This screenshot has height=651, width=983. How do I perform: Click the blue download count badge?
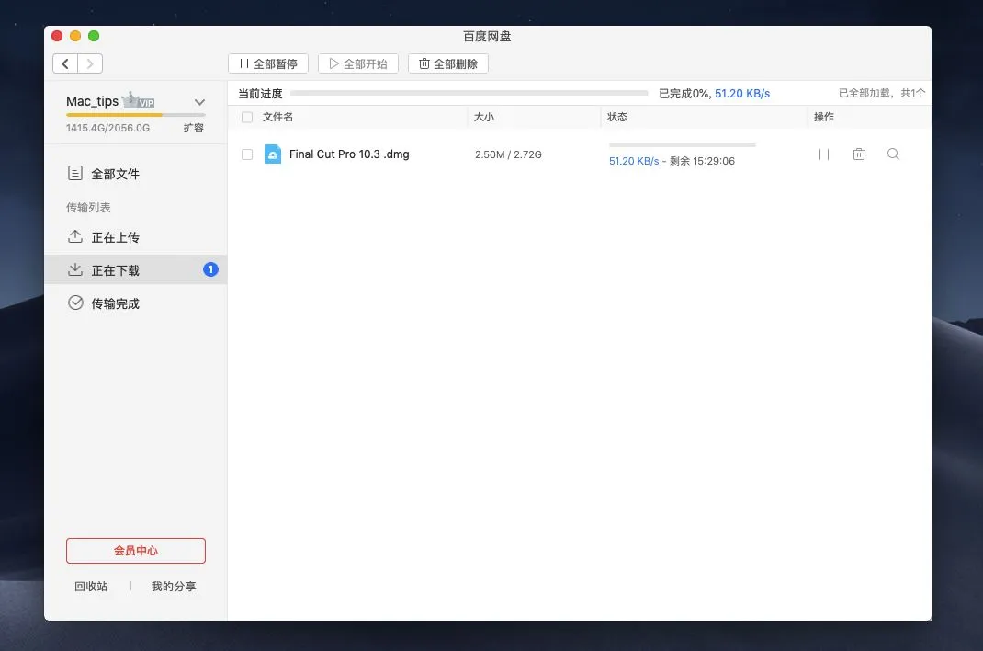coord(210,269)
